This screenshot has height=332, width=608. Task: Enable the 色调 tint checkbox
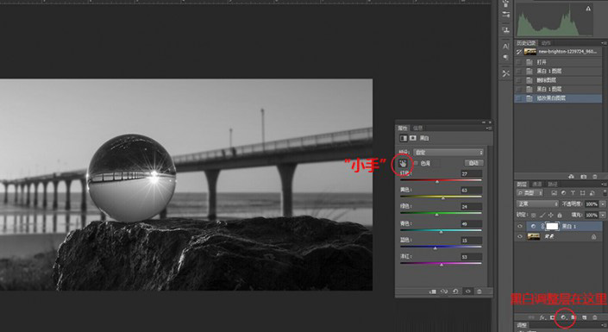point(416,163)
